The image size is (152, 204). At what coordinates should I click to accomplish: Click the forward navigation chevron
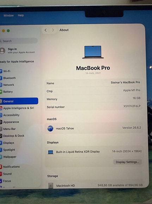click(x=53, y=30)
